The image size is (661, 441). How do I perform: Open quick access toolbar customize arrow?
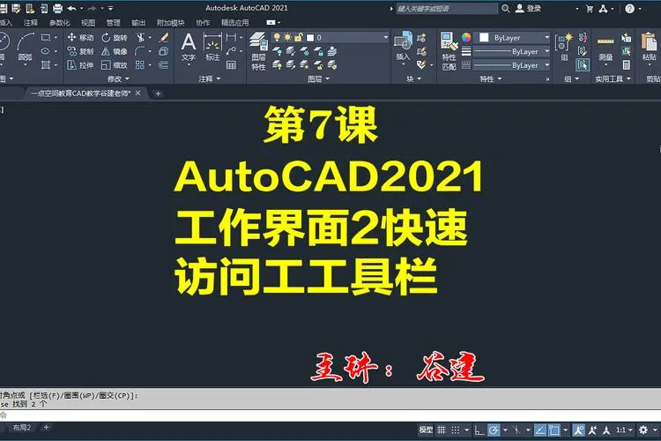(x=110, y=8)
